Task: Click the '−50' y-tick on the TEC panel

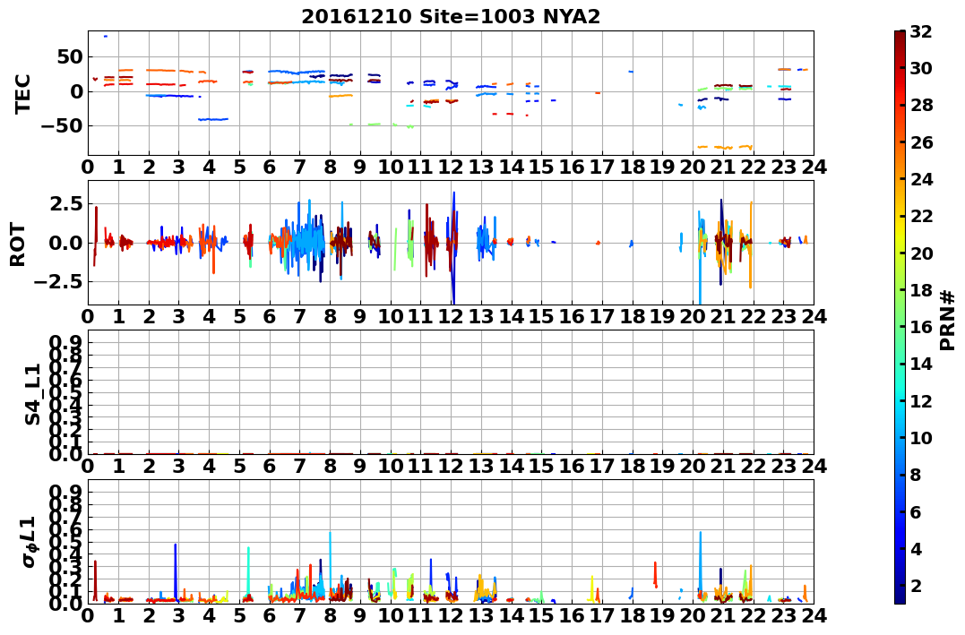Action: [63, 126]
